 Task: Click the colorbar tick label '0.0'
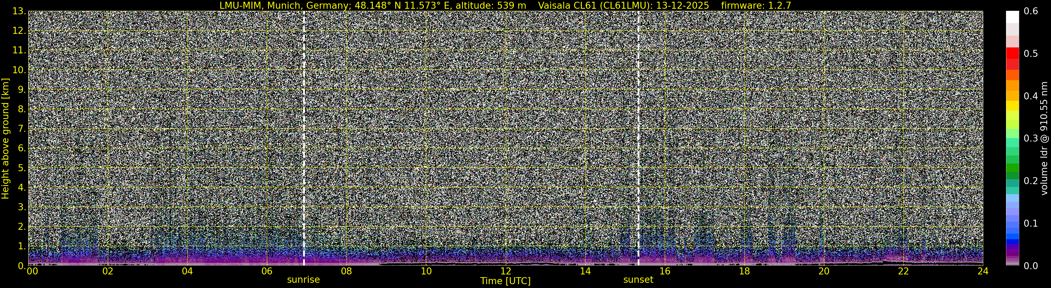point(1031,266)
